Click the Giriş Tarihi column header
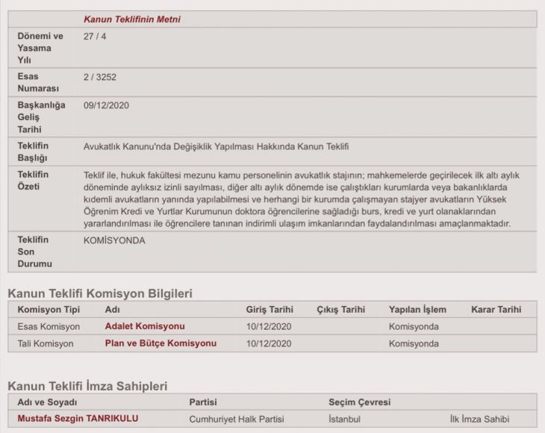 click(x=270, y=309)
